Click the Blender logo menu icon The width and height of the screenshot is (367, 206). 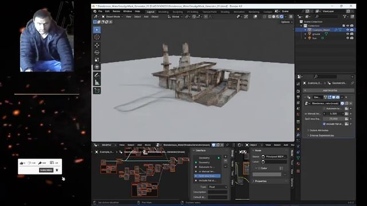click(x=95, y=11)
